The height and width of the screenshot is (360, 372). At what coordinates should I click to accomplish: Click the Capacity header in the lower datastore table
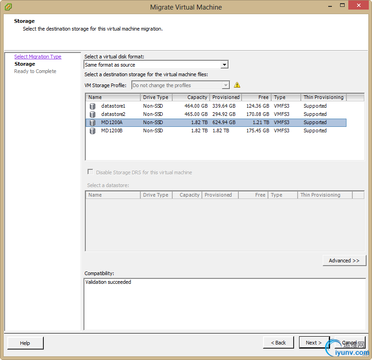point(187,195)
